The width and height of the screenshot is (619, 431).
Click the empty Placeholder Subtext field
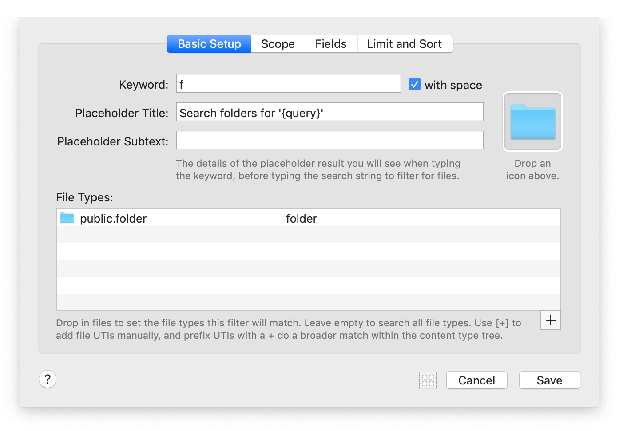329,140
